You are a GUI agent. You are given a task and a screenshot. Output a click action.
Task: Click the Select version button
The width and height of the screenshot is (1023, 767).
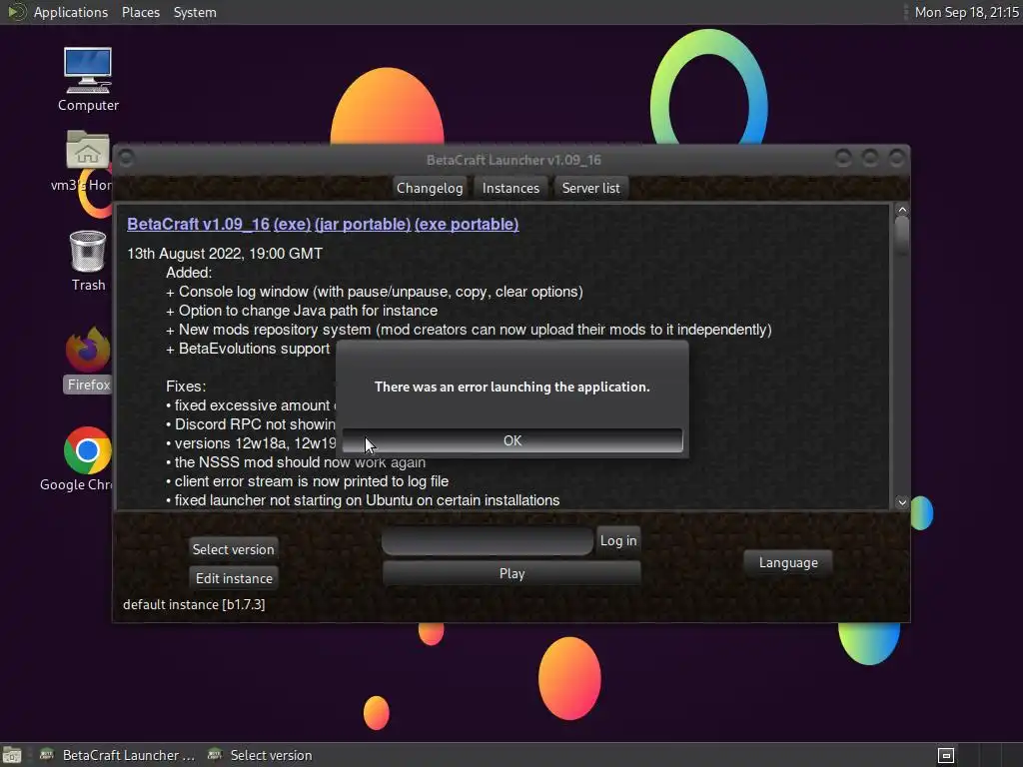point(233,549)
